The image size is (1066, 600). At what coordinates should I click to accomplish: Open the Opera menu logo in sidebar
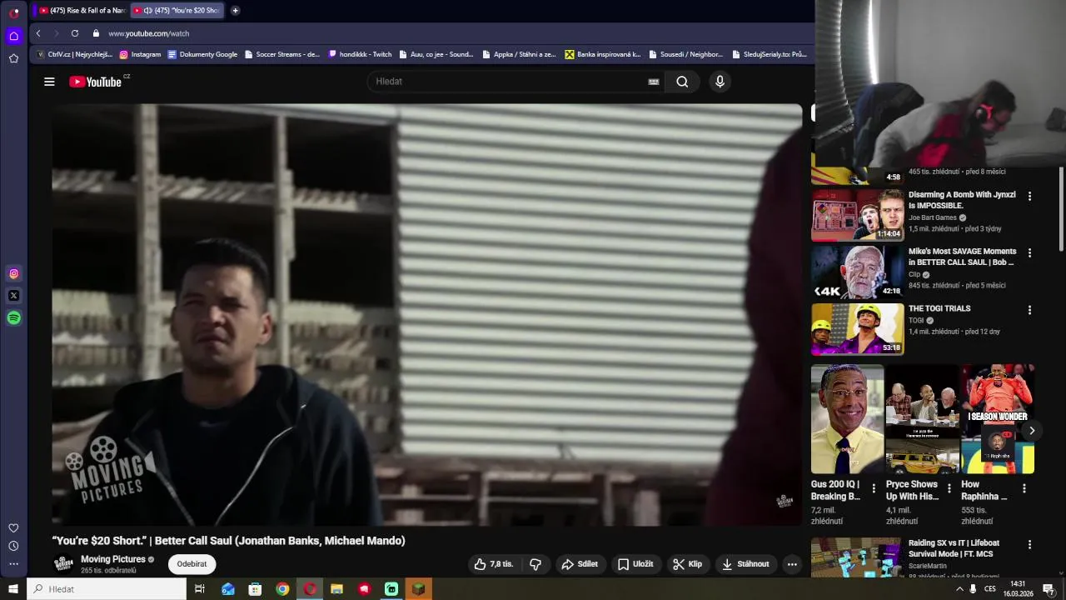[13, 12]
